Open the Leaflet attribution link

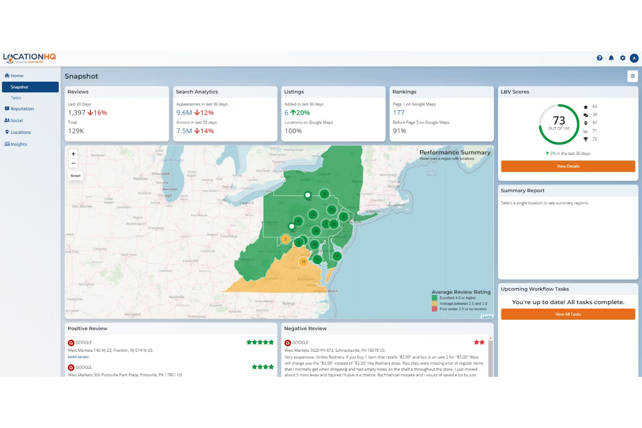(487, 317)
